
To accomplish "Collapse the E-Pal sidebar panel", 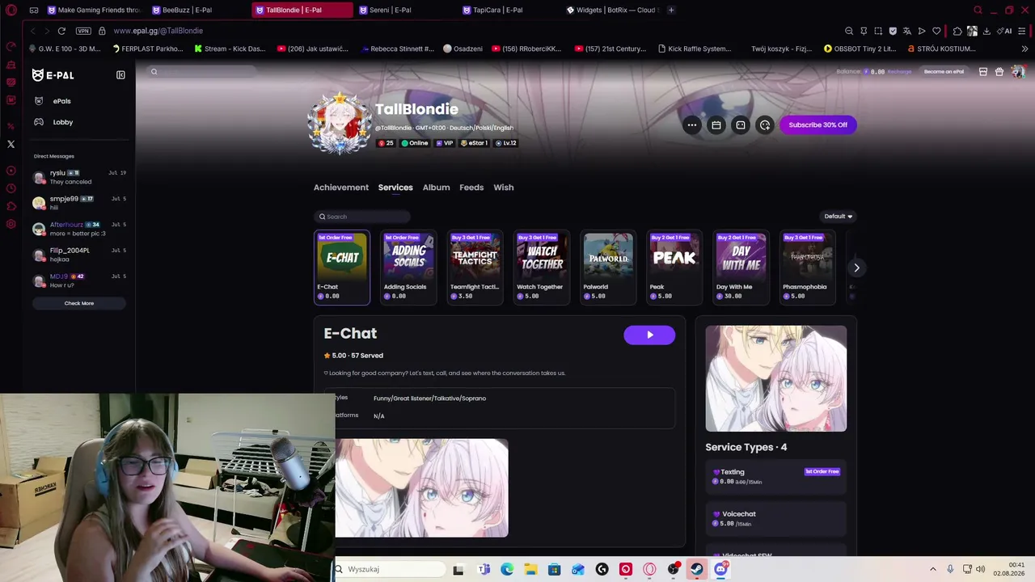I will pos(120,75).
